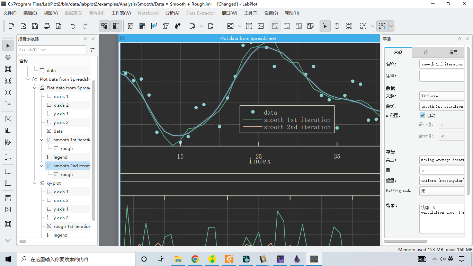Add a new spreadsheet via toolbar icon
473x266 pixels.
coord(142,26)
